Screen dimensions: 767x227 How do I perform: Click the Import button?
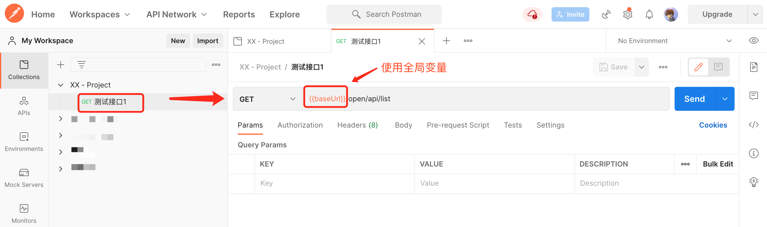tap(208, 41)
